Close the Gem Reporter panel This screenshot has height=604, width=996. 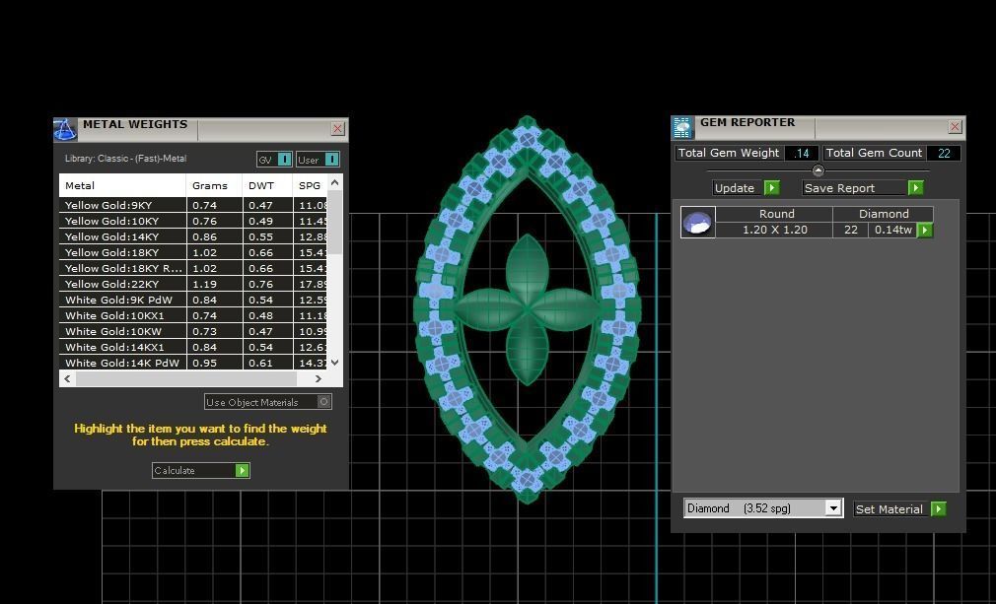click(955, 127)
